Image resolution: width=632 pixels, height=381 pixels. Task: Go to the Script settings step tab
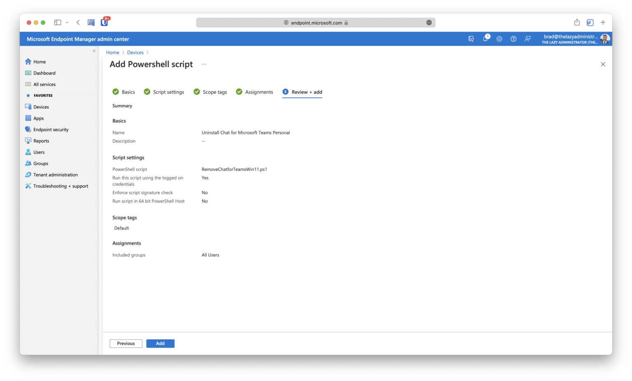click(164, 92)
